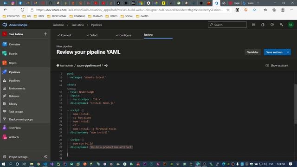Open Deployment groups in the sidebar
Screen dimensions: 297x167
(21, 120)
